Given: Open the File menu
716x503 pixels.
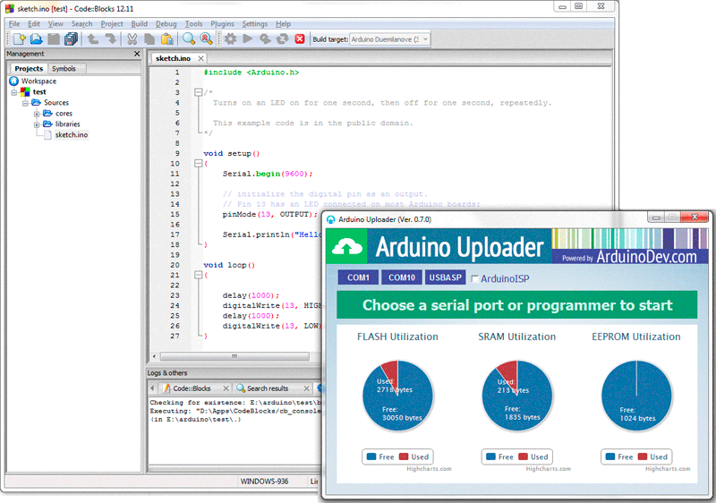Looking at the screenshot, I should tap(14, 24).
